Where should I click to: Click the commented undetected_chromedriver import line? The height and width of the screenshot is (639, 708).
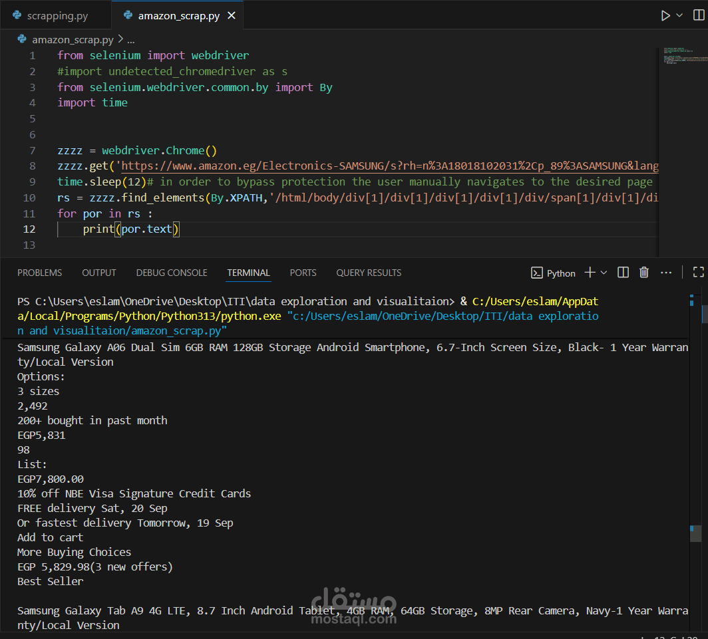pos(172,71)
